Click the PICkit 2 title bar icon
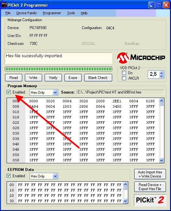171x211 pixels. pyautogui.click(x=4, y=5)
